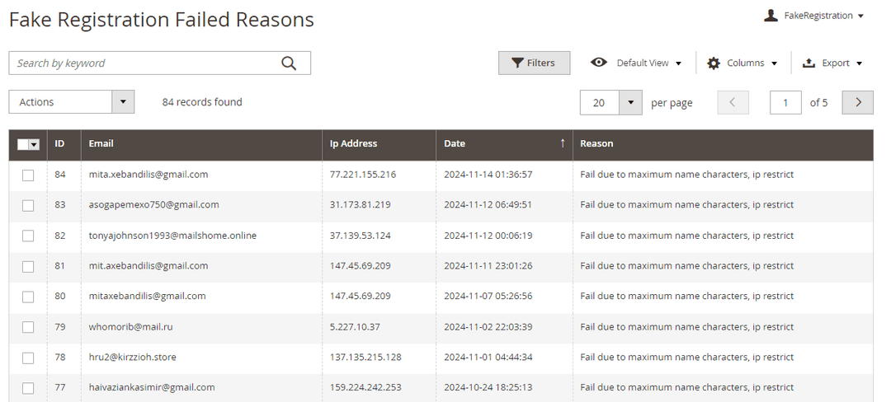
Task: Click the current page number field
Action: point(785,102)
